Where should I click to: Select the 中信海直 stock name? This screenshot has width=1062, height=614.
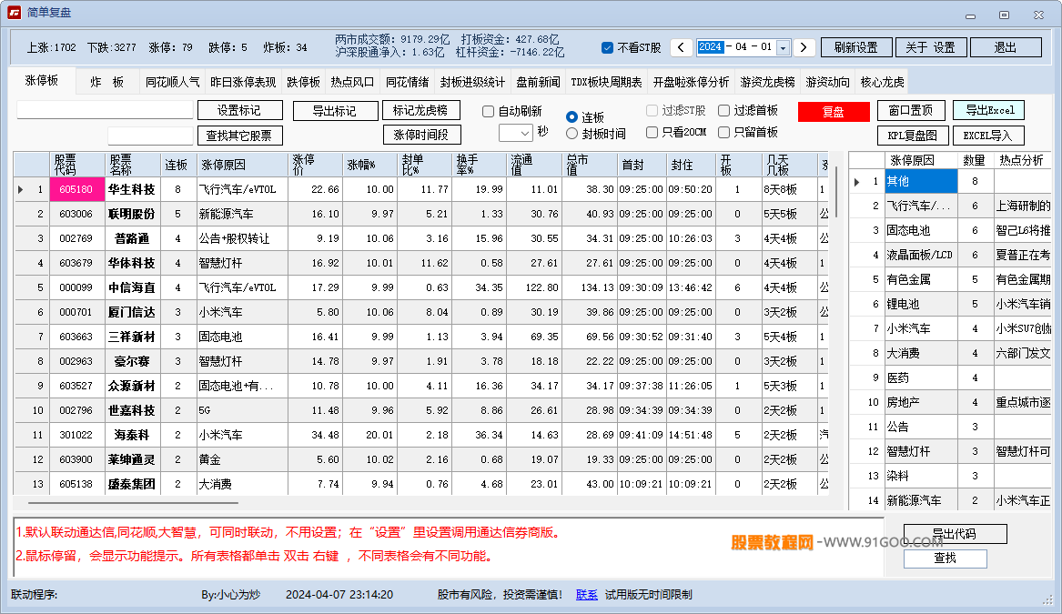(x=131, y=287)
